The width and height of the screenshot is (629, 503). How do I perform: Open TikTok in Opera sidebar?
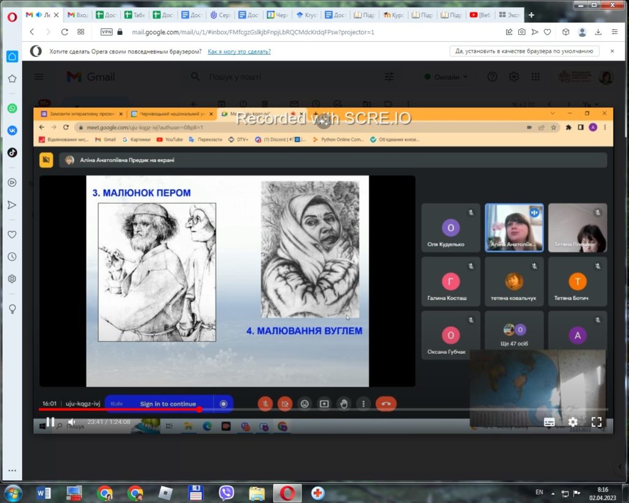(12, 152)
